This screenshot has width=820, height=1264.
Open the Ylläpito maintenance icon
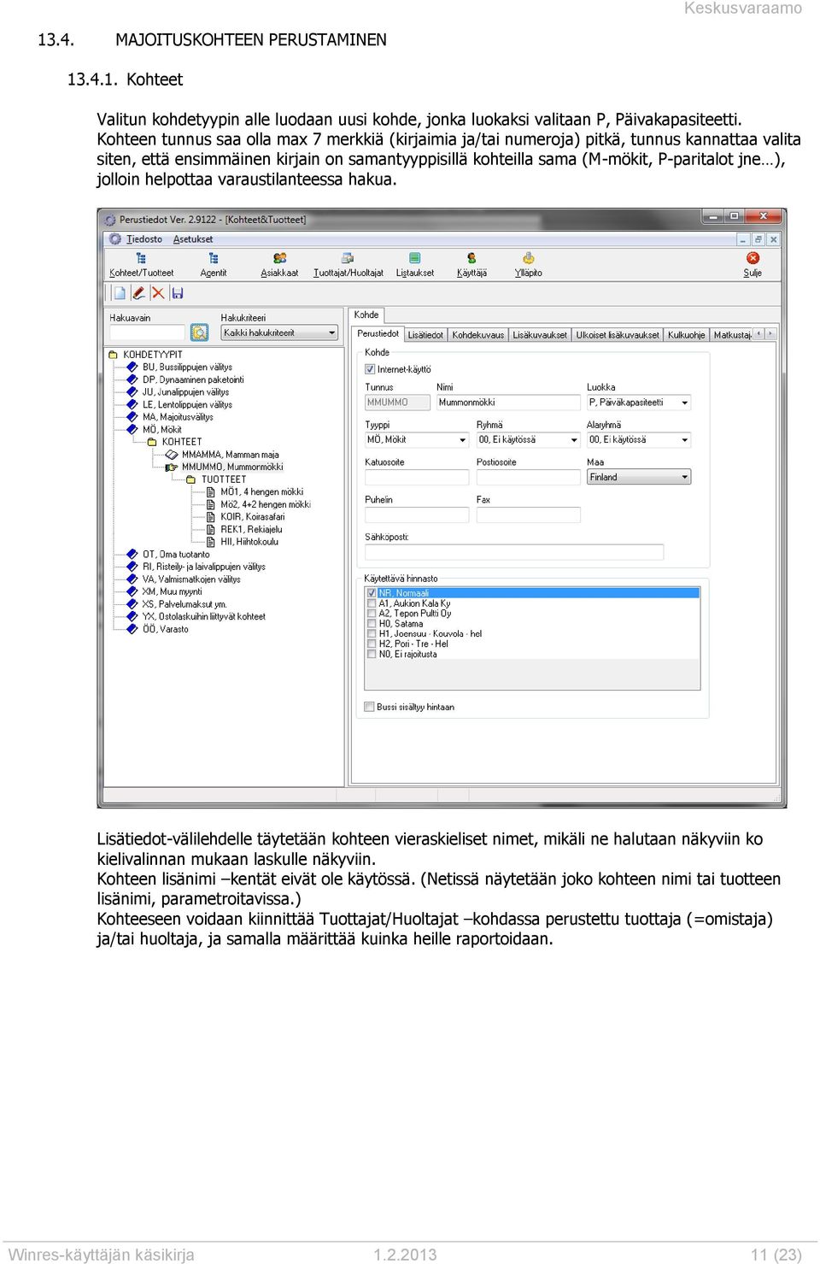click(x=529, y=258)
